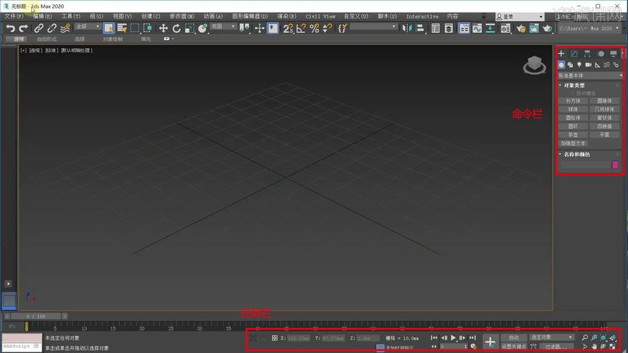Image resolution: width=628 pixels, height=353 pixels.
Task: Click the 长方体 box button
Action: click(x=573, y=101)
